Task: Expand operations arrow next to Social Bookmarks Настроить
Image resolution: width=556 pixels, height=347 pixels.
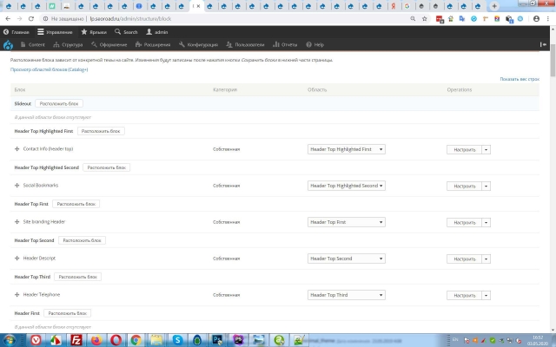Action: click(486, 186)
